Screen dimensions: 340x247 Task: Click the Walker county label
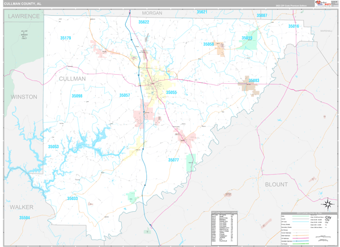pos(20,207)
